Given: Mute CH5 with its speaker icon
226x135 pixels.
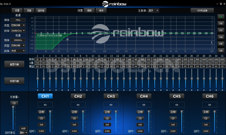Looking at the screenshot, I should (x=173, y=118).
